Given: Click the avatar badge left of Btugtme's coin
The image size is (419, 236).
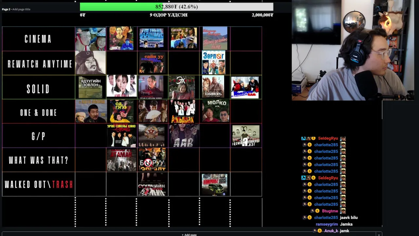Looking at the screenshot, I should pos(312,211).
